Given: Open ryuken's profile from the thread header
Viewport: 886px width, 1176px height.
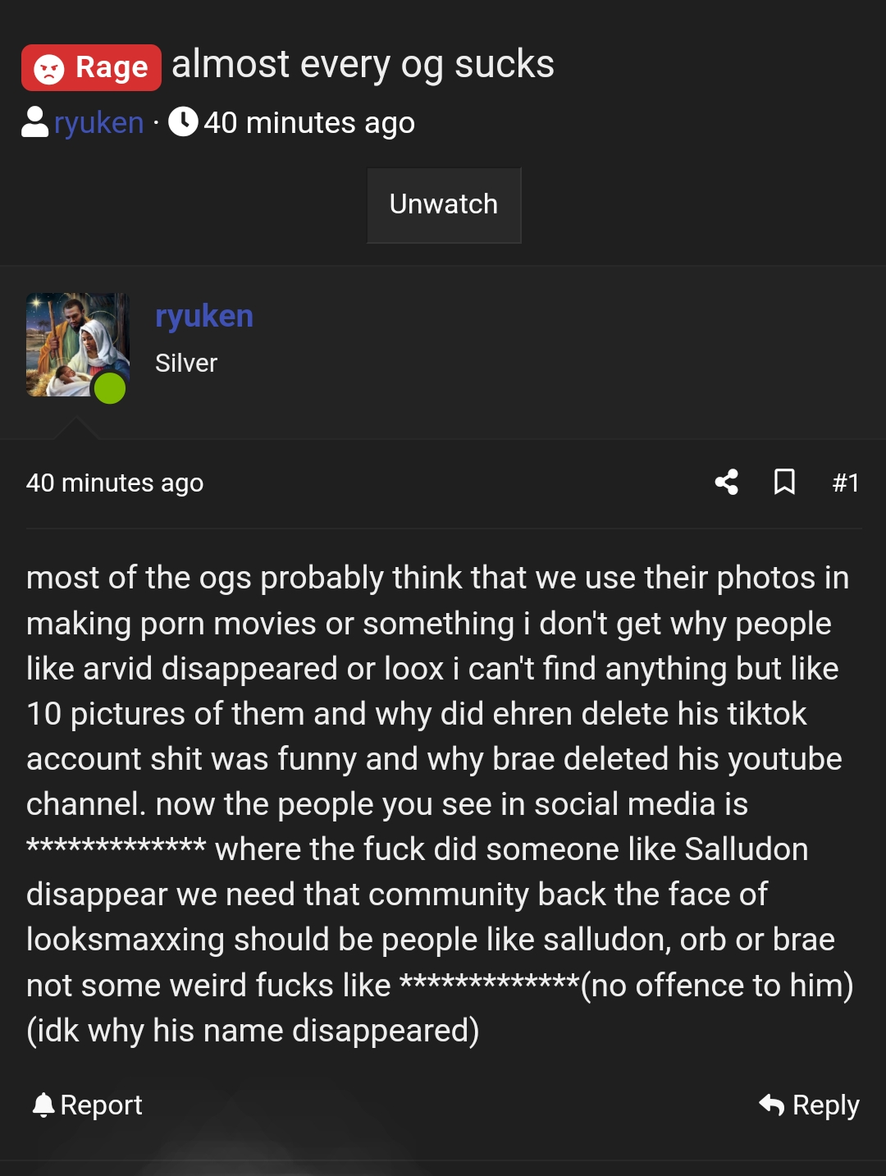Looking at the screenshot, I should click(x=98, y=122).
